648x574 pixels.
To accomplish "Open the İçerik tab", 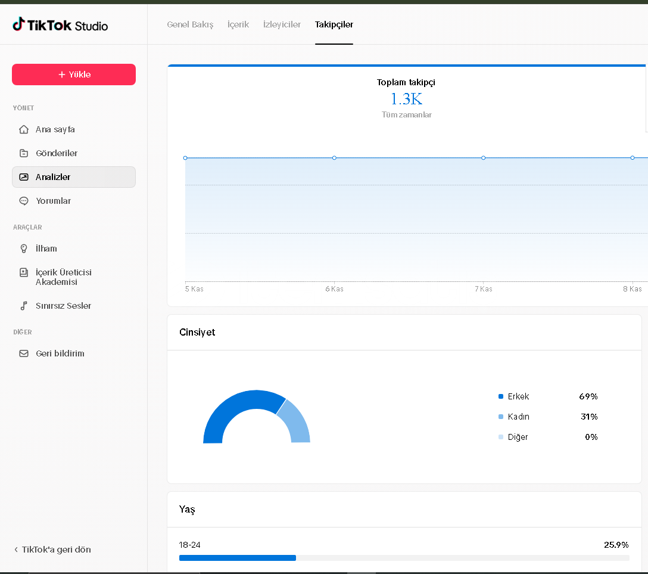I will tap(238, 24).
